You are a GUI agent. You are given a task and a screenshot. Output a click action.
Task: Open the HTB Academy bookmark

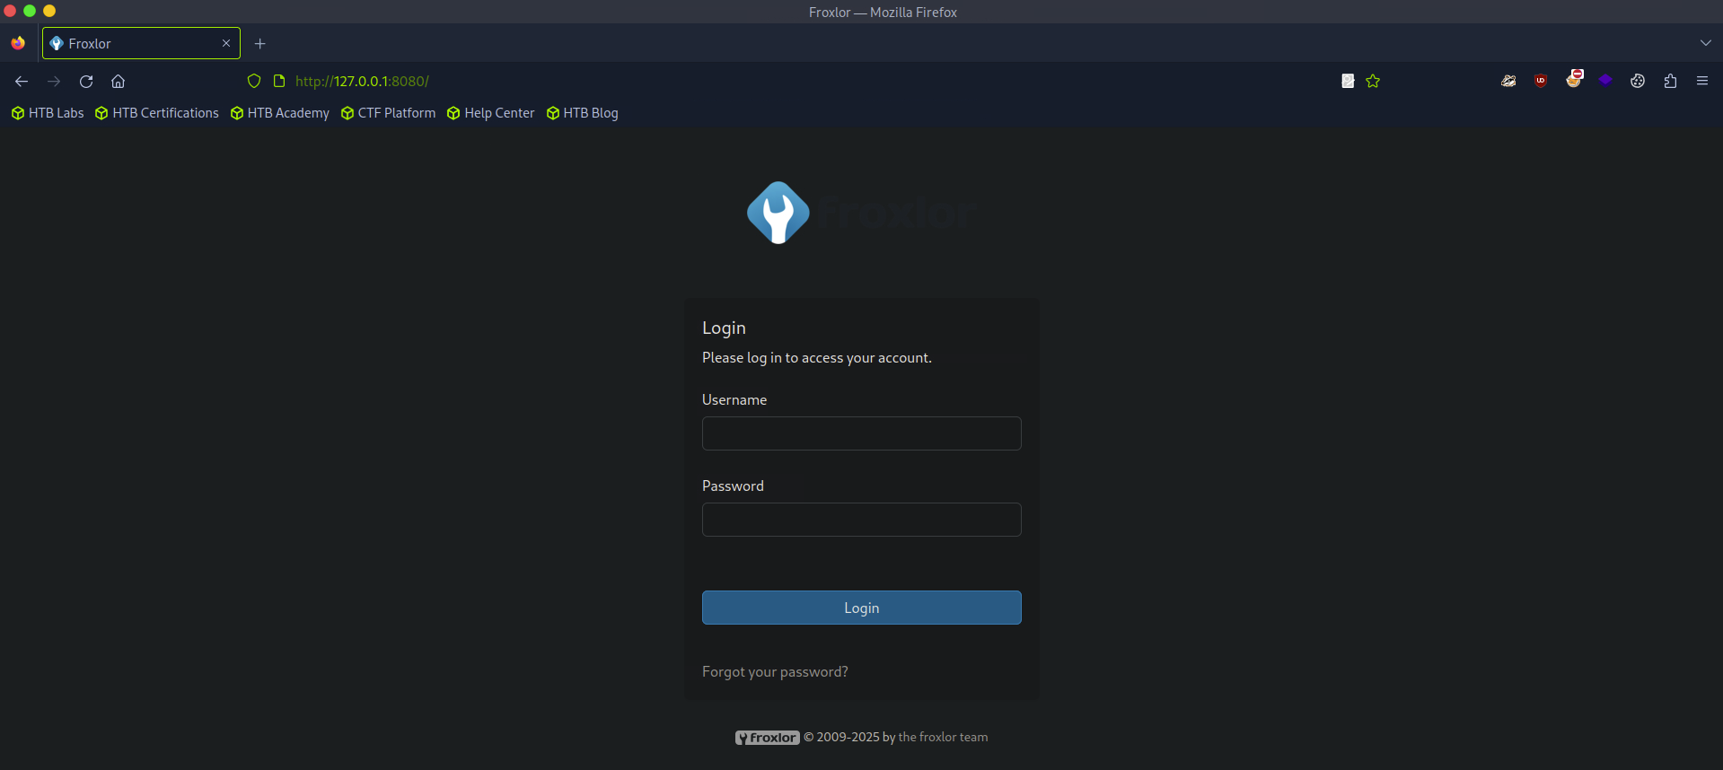(x=280, y=113)
